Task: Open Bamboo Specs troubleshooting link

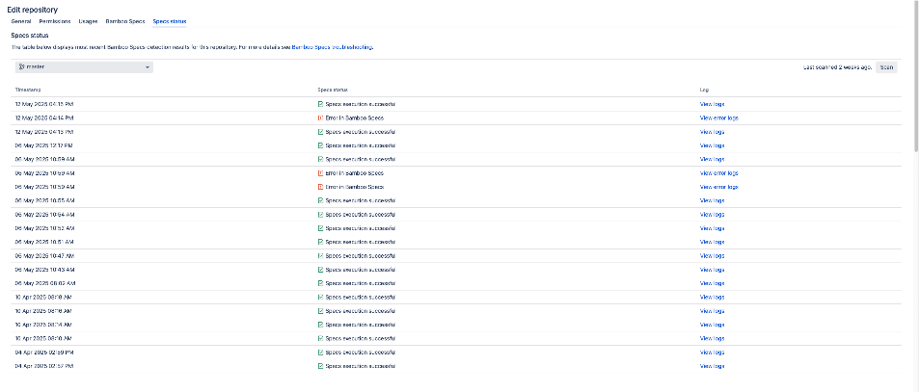Action: pyautogui.click(x=333, y=47)
